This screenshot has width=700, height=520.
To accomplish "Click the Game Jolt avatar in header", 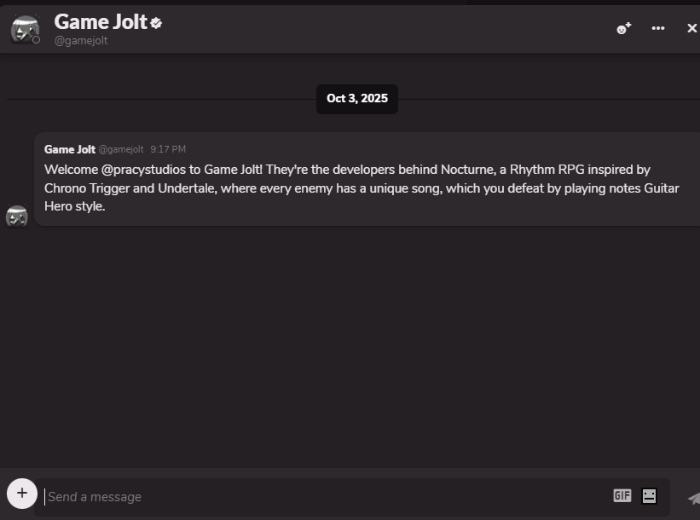I will 24,28.
